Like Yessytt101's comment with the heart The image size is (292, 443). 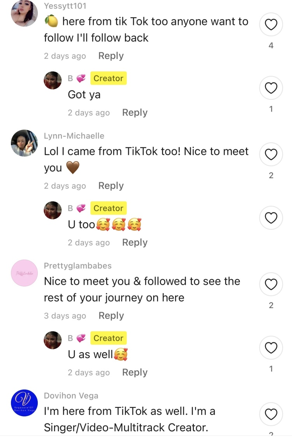tap(271, 25)
